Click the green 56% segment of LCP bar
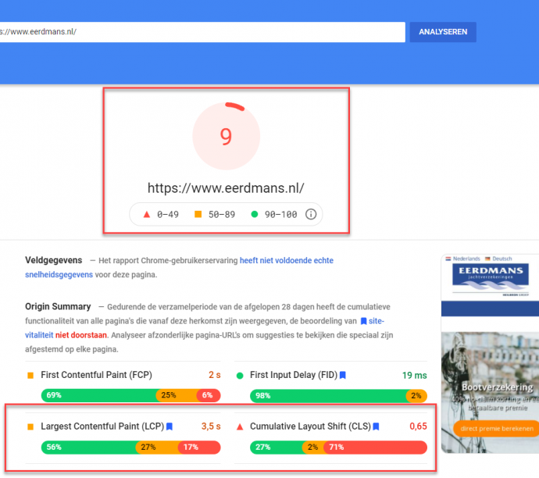 (88, 447)
